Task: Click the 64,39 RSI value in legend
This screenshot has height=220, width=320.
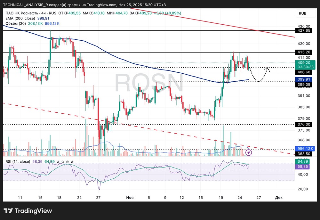Action: pos(50,162)
